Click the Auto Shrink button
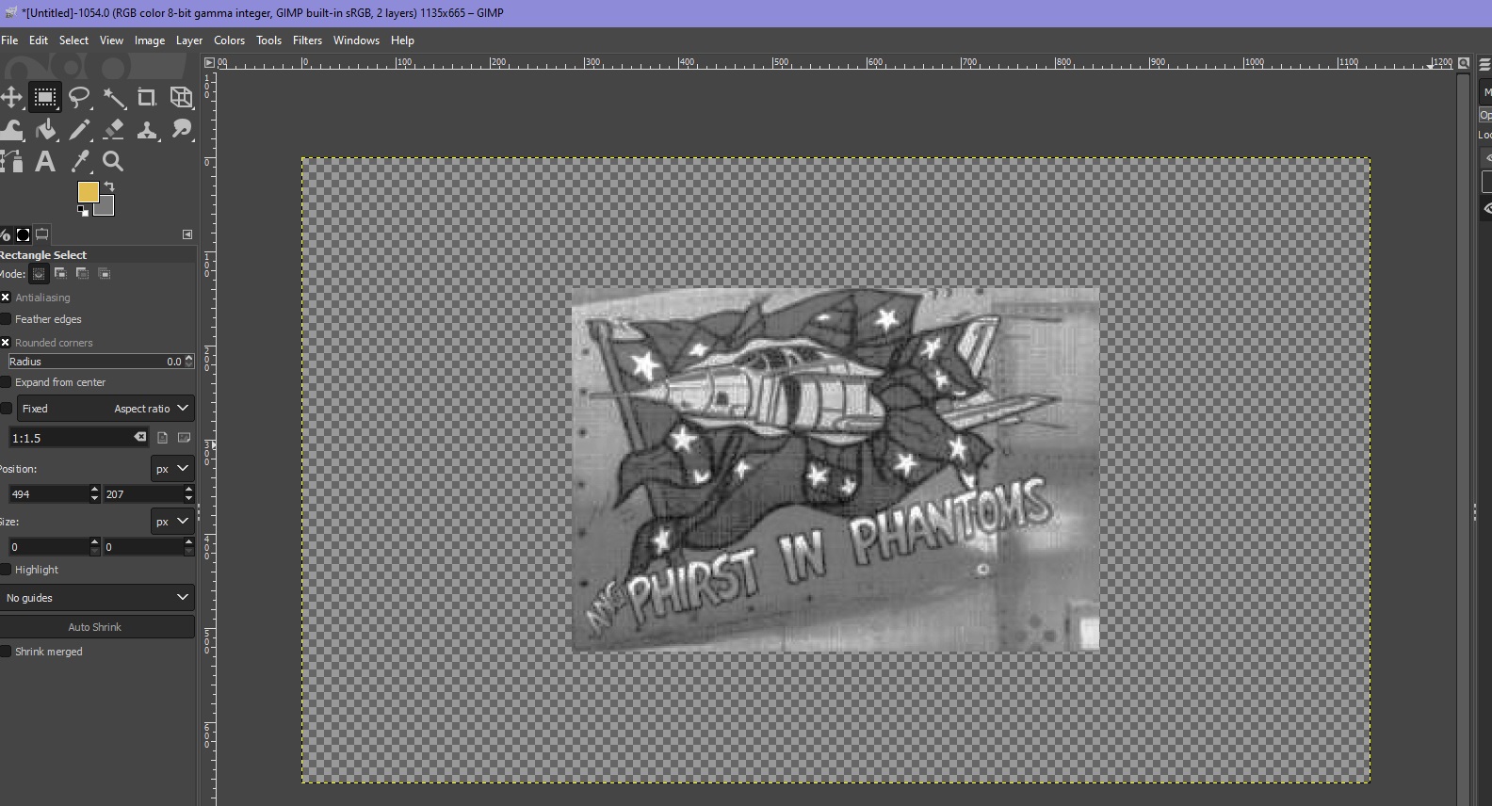Image resolution: width=1492 pixels, height=806 pixels. 95,627
